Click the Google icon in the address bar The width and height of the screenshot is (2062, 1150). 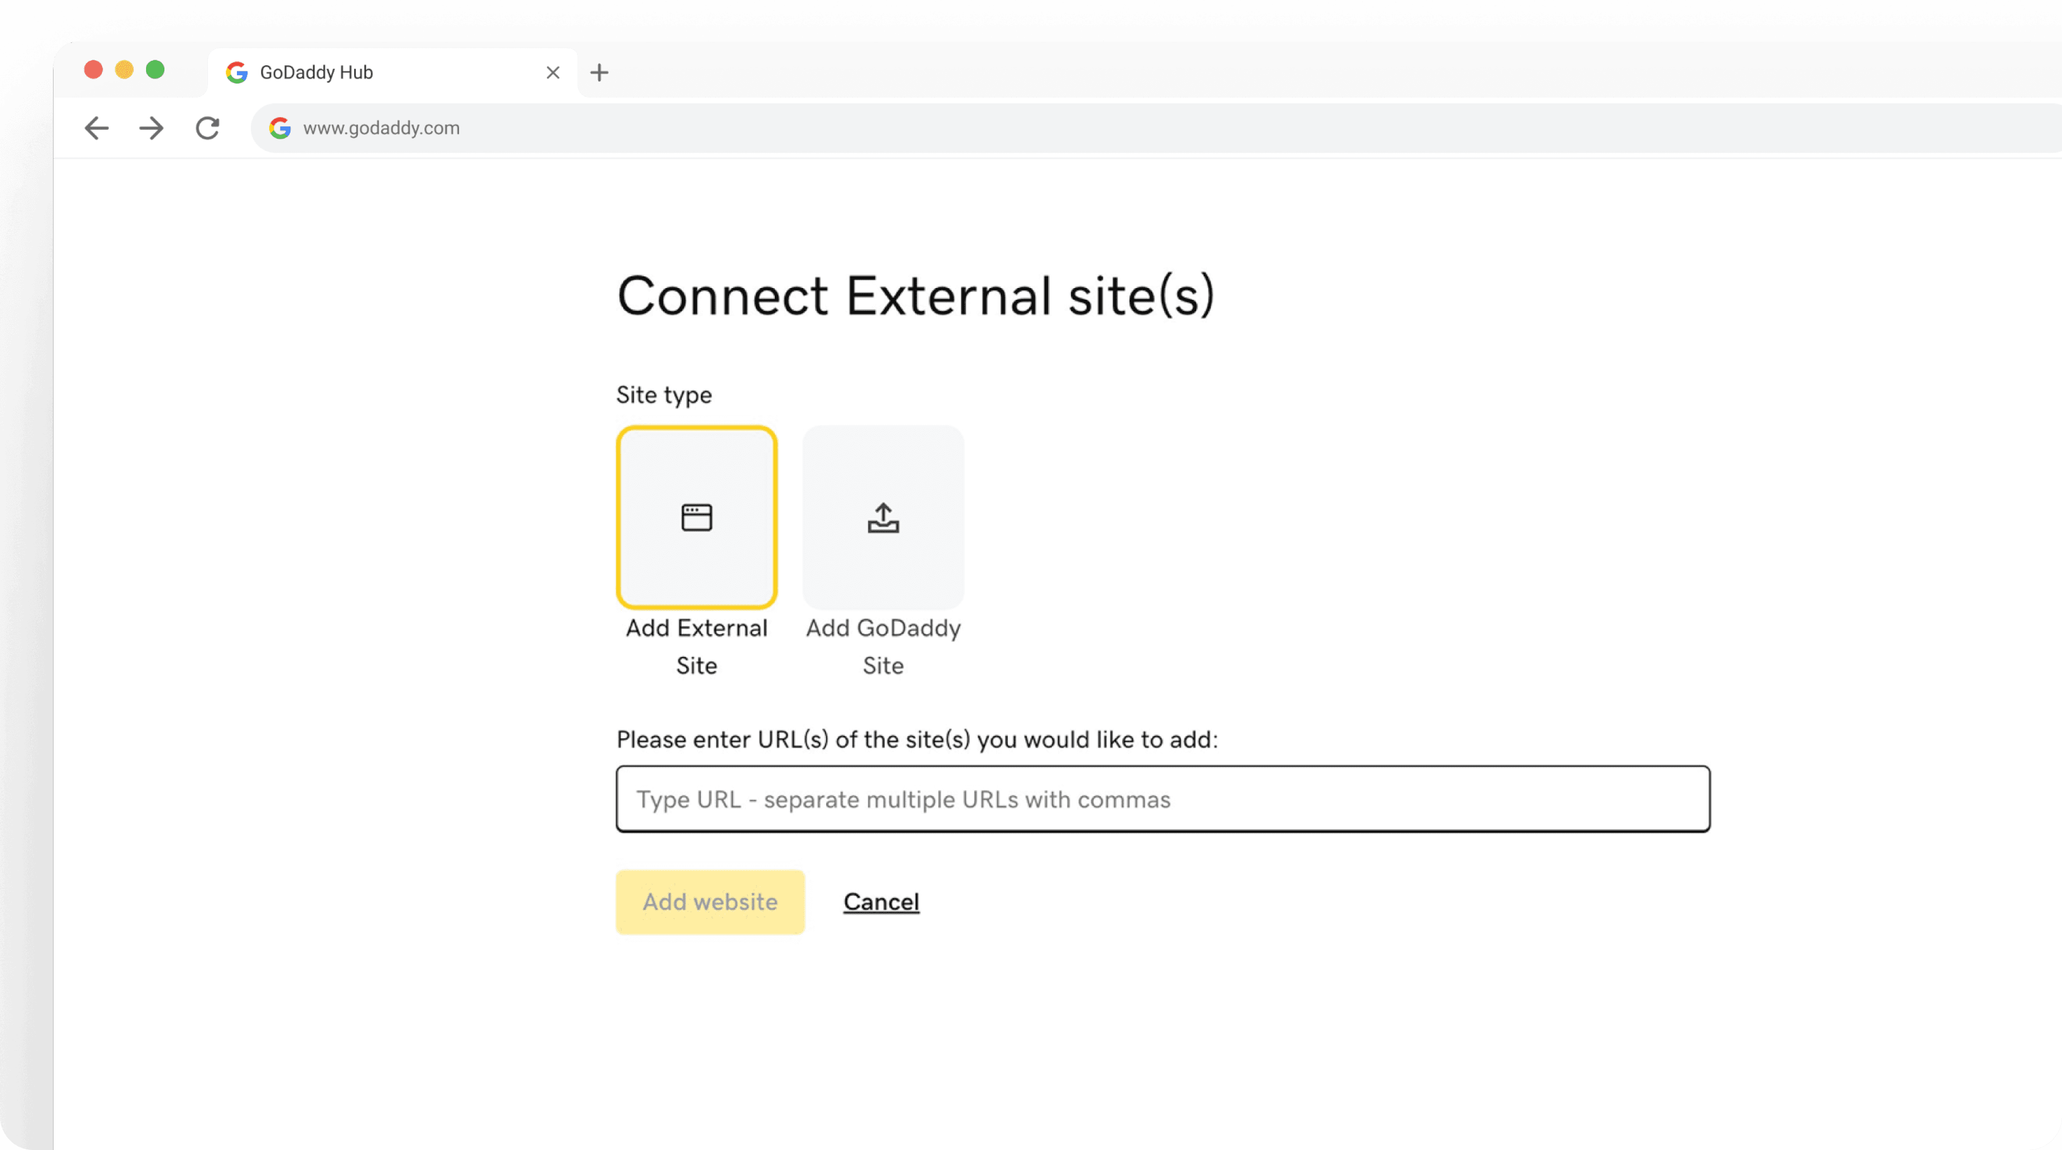point(279,128)
